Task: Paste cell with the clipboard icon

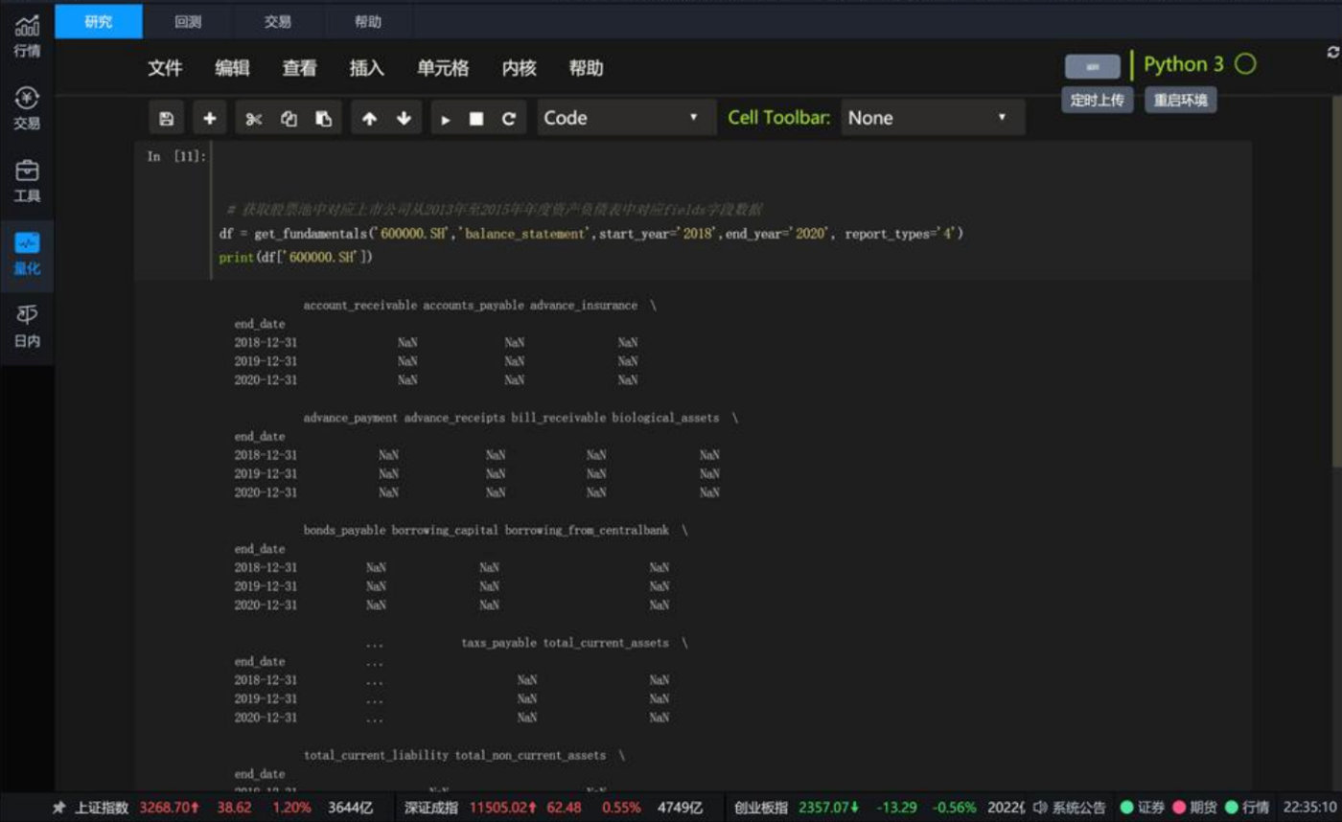Action: 324,119
